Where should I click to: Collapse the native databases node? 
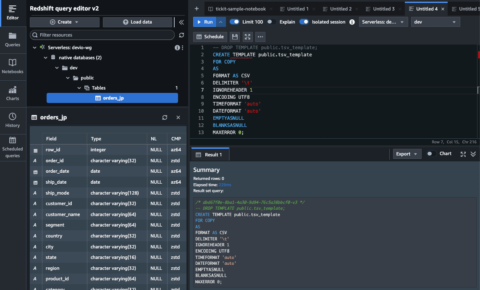click(46, 58)
